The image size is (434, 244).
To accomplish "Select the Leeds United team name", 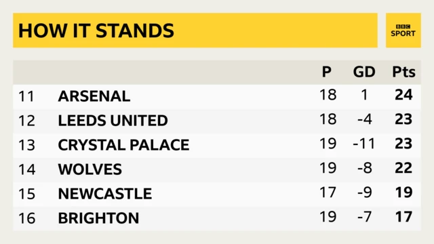I will (113, 121).
